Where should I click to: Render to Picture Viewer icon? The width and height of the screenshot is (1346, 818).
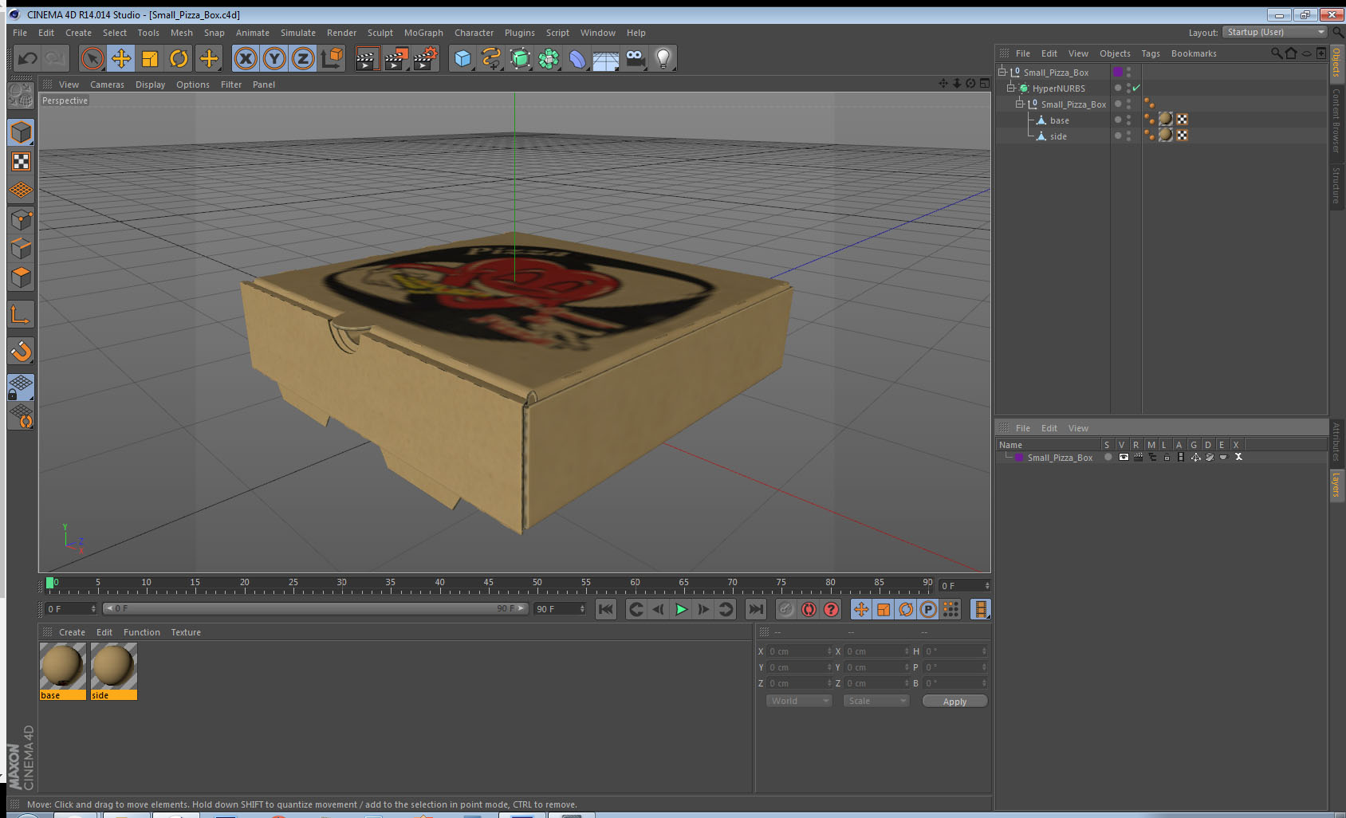(396, 58)
